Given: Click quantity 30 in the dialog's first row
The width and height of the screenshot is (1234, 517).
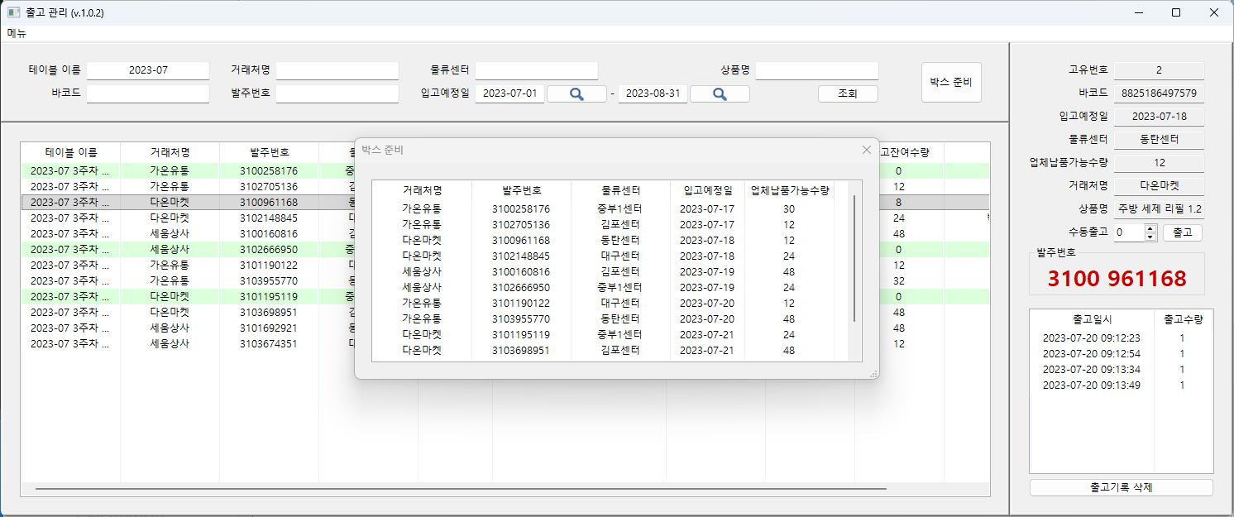Looking at the screenshot, I should [789, 209].
